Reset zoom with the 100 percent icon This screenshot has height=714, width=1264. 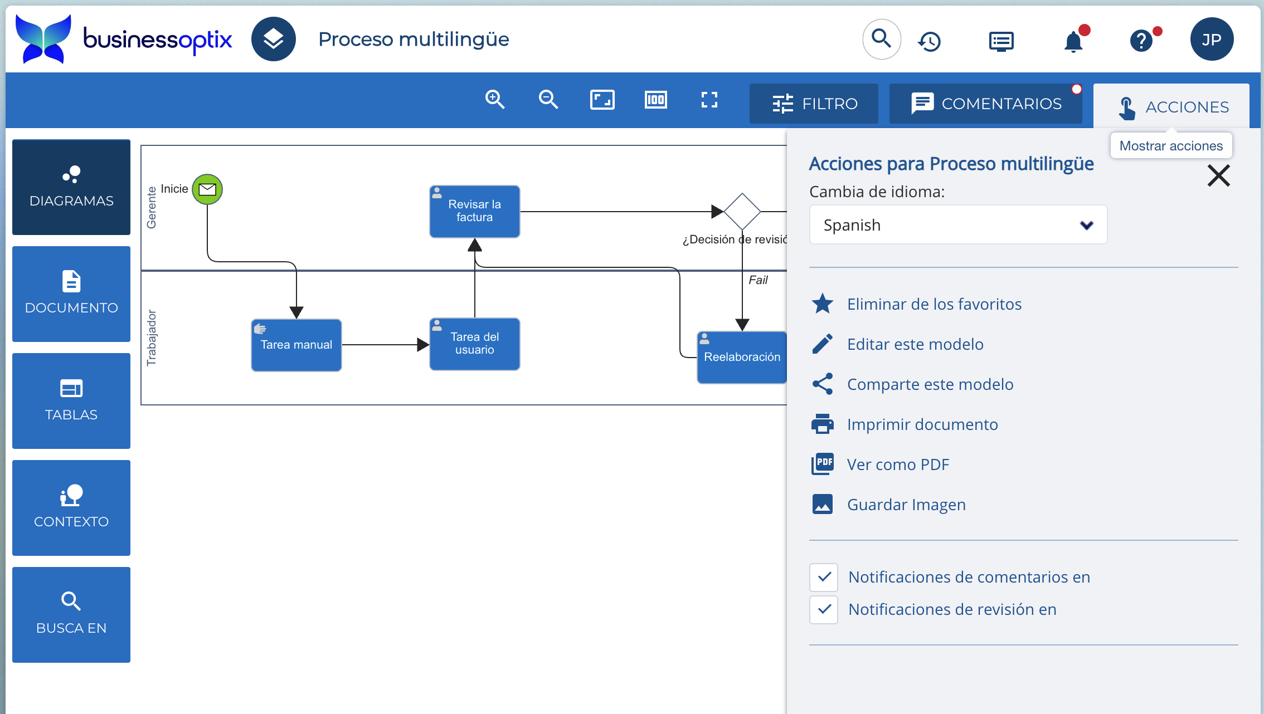click(655, 100)
